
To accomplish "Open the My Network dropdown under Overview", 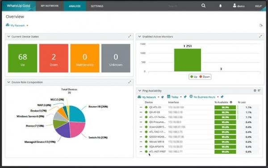I will 17,26.
